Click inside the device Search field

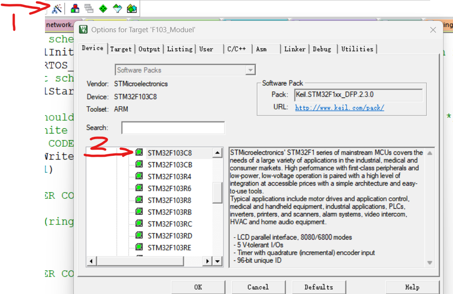pyautogui.click(x=173, y=127)
